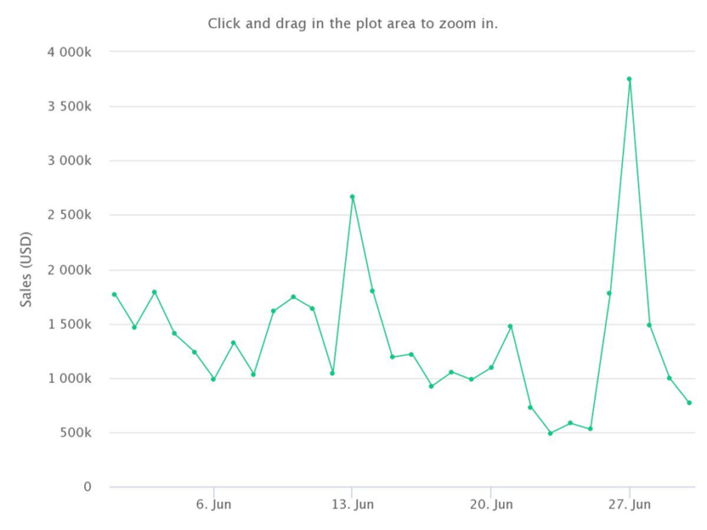The height and width of the screenshot is (530, 707).
Task: Click the 13 Jun peak data point
Action: tap(353, 196)
